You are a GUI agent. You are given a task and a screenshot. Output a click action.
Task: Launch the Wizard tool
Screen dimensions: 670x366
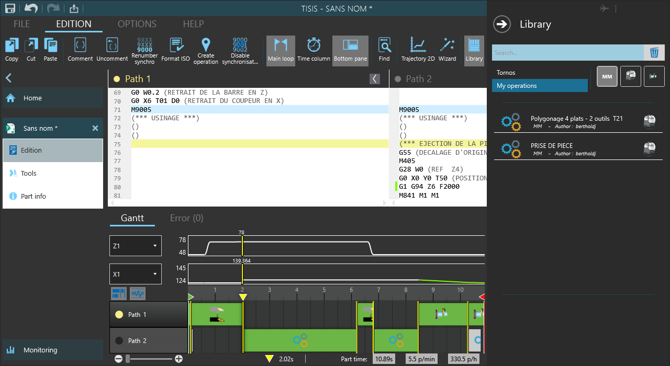point(447,46)
